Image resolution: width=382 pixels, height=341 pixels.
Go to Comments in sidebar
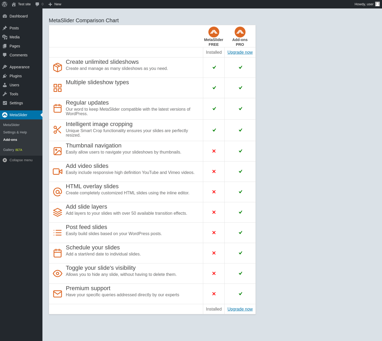(21, 55)
